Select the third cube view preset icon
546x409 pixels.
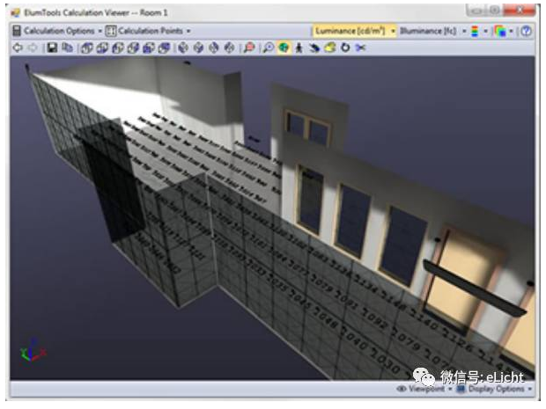(x=118, y=47)
